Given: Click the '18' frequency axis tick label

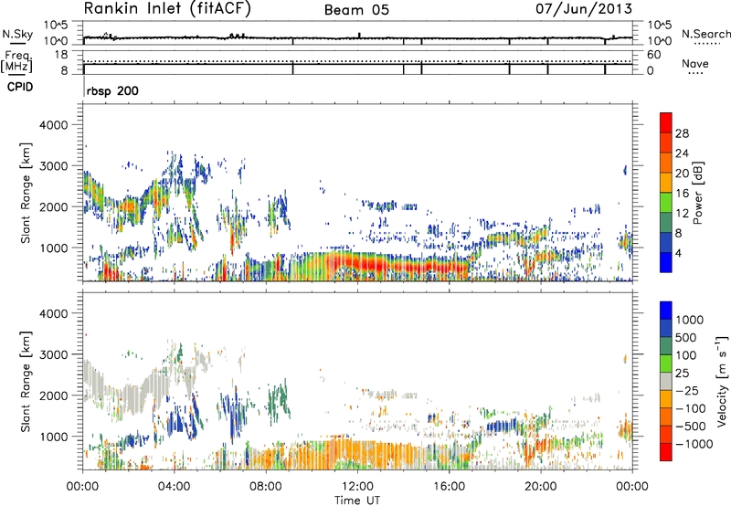Looking at the screenshot, I should click(61, 55).
